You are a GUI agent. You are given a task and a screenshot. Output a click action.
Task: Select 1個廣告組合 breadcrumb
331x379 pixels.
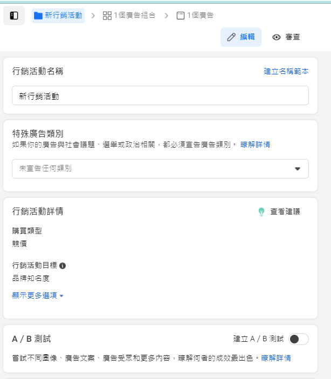pyautogui.click(x=129, y=16)
